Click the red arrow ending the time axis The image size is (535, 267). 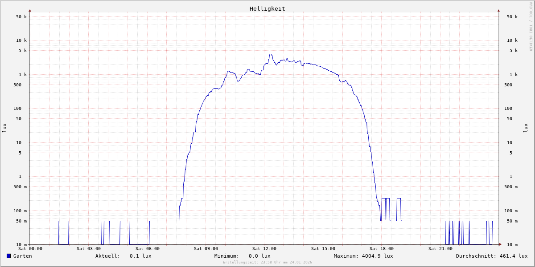(500, 244)
